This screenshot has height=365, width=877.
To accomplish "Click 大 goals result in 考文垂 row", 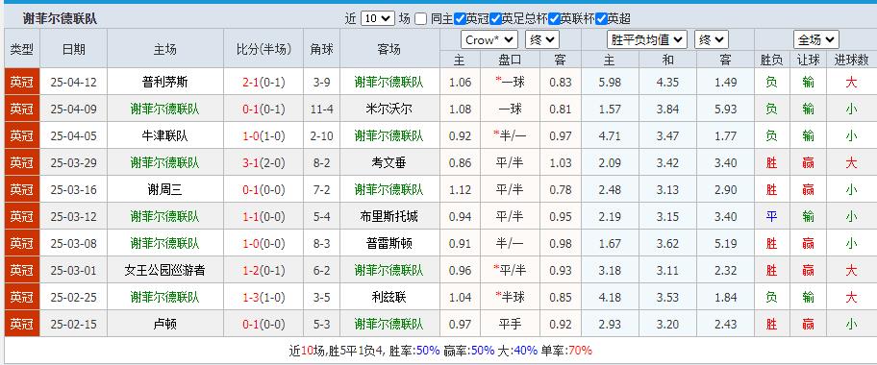I will point(851,162).
